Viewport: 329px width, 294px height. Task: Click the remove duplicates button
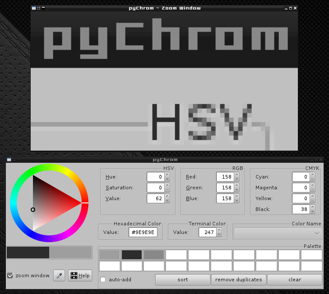coord(238,280)
